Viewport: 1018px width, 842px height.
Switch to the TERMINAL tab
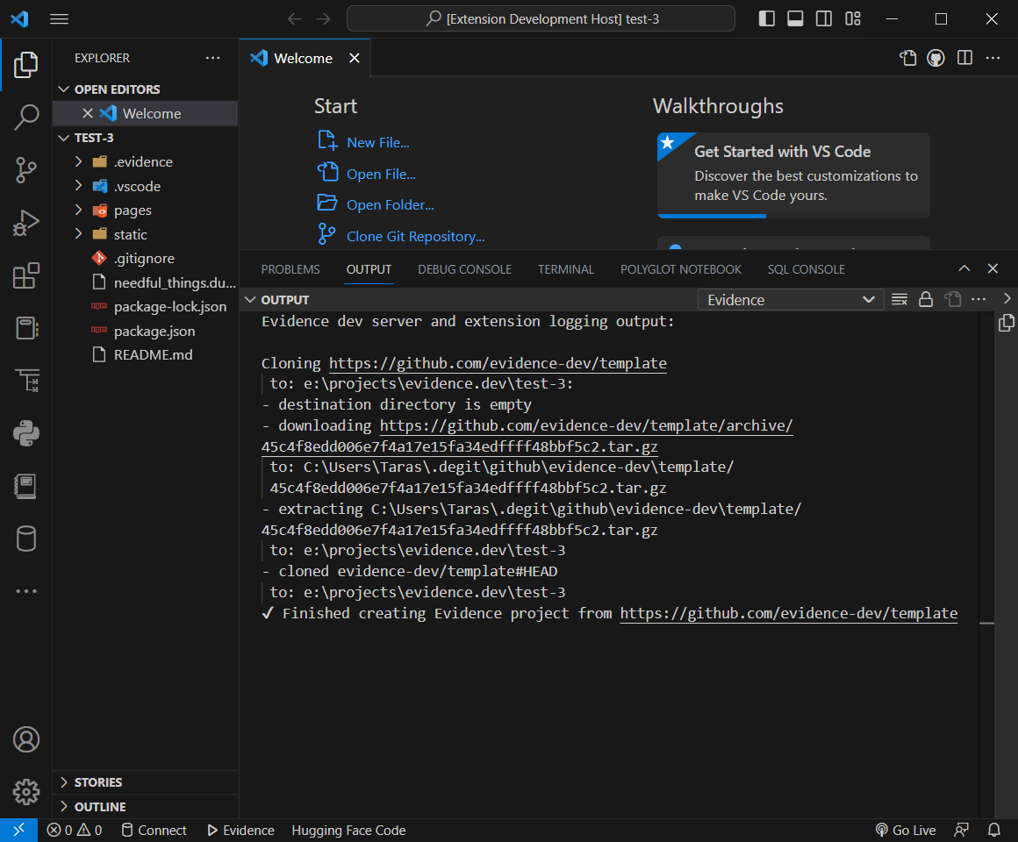point(565,269)
